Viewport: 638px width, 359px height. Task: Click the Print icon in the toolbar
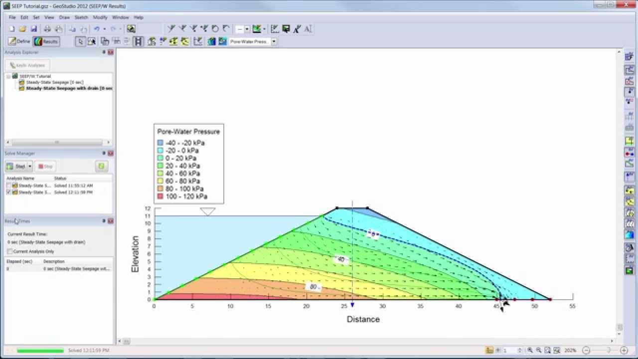coord(47,29)
